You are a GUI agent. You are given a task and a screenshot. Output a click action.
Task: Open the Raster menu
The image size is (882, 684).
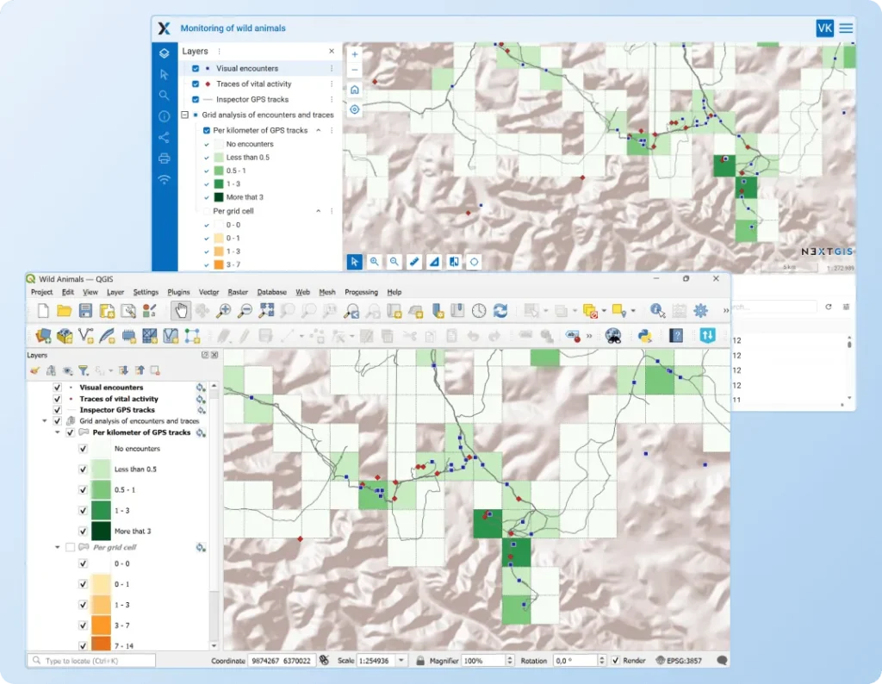pyautogui.click(x=238, y=292)
